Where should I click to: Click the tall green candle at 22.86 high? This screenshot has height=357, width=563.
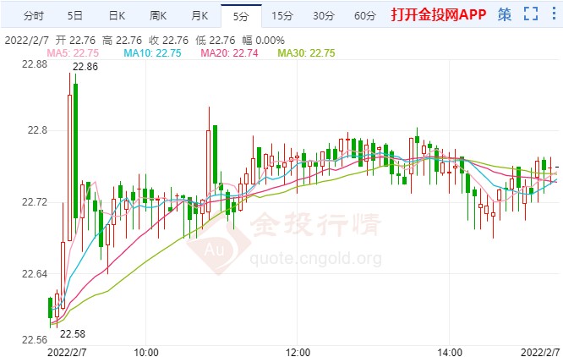[x=75, y=151]
